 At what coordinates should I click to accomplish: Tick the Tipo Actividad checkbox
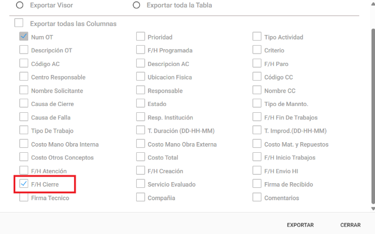click(x=257, y=37)
